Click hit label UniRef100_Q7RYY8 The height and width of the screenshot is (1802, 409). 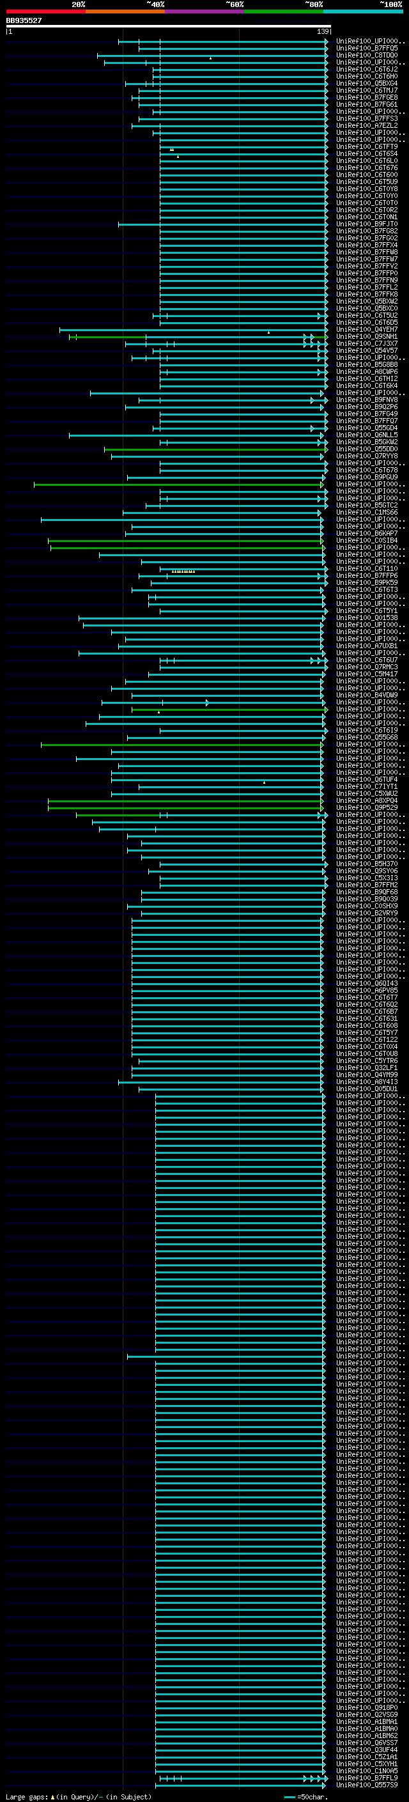(x=367, y=457)
